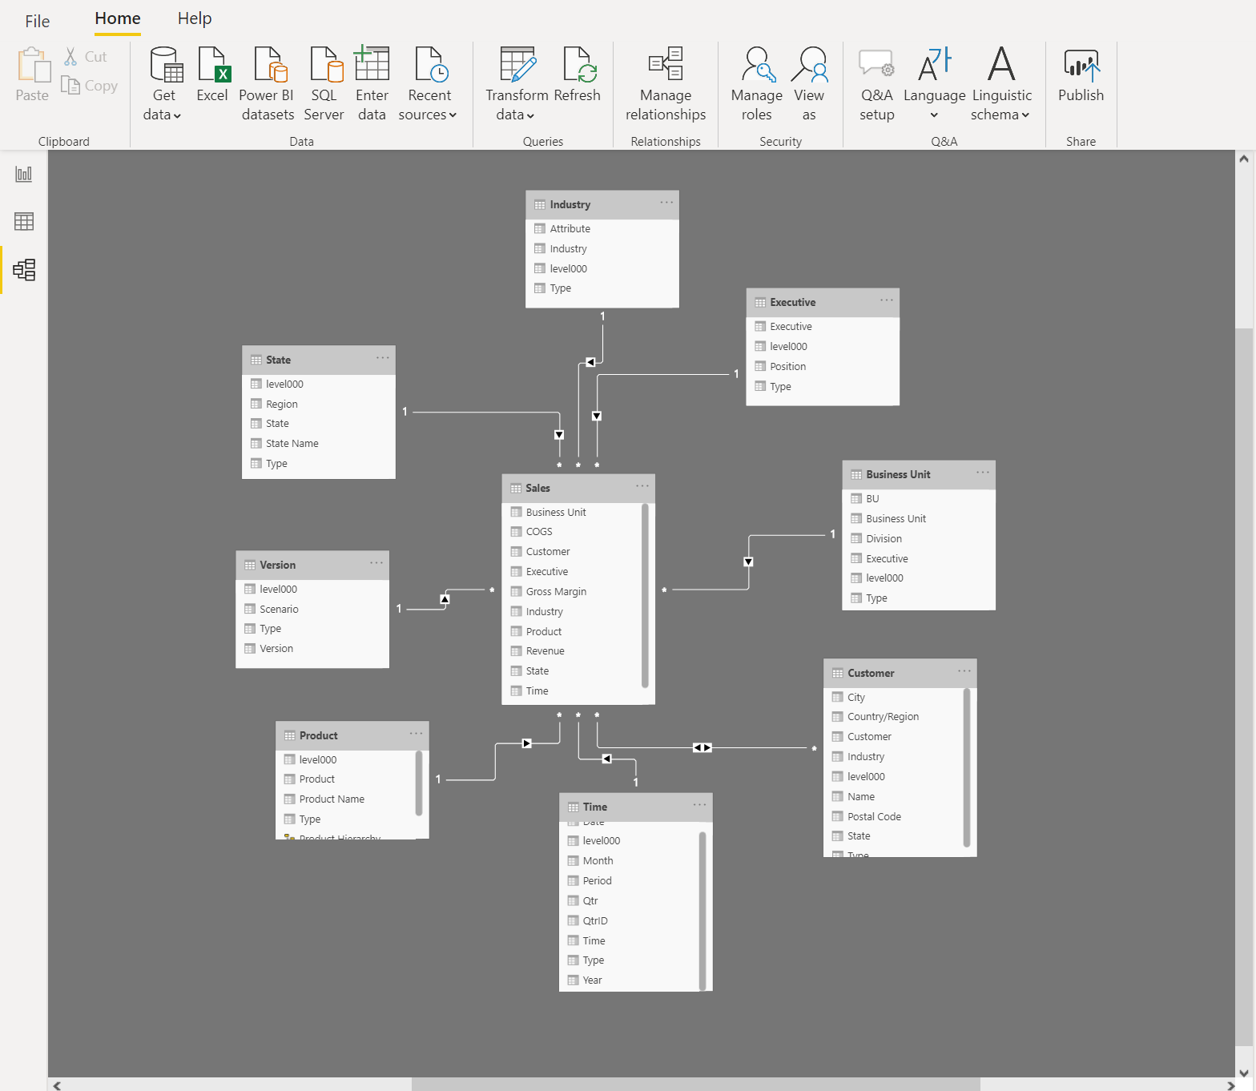
Task: Open the Report view in sidebar
Action: pyautogui.click(x=24, y=174)
